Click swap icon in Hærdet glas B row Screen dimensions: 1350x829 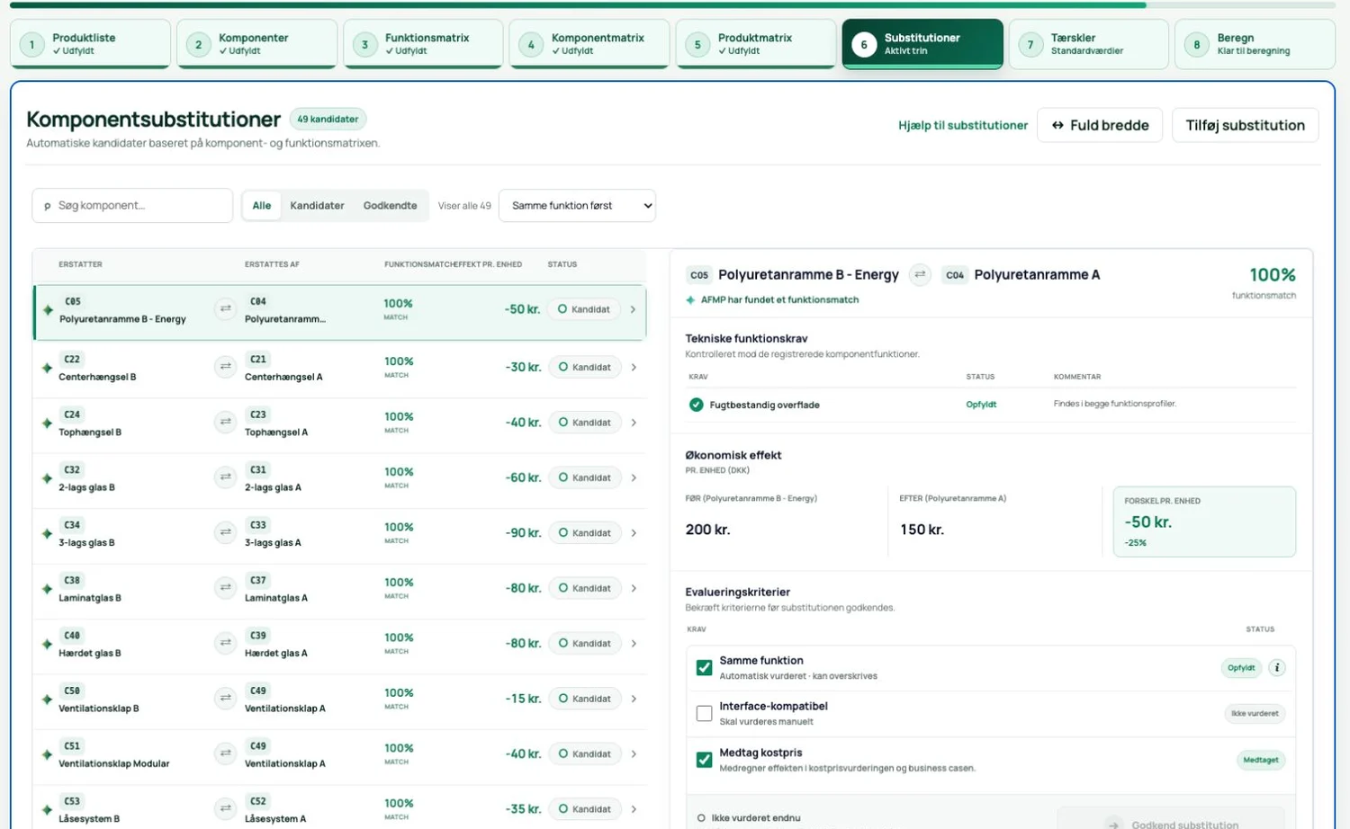[x=225, y=643]
